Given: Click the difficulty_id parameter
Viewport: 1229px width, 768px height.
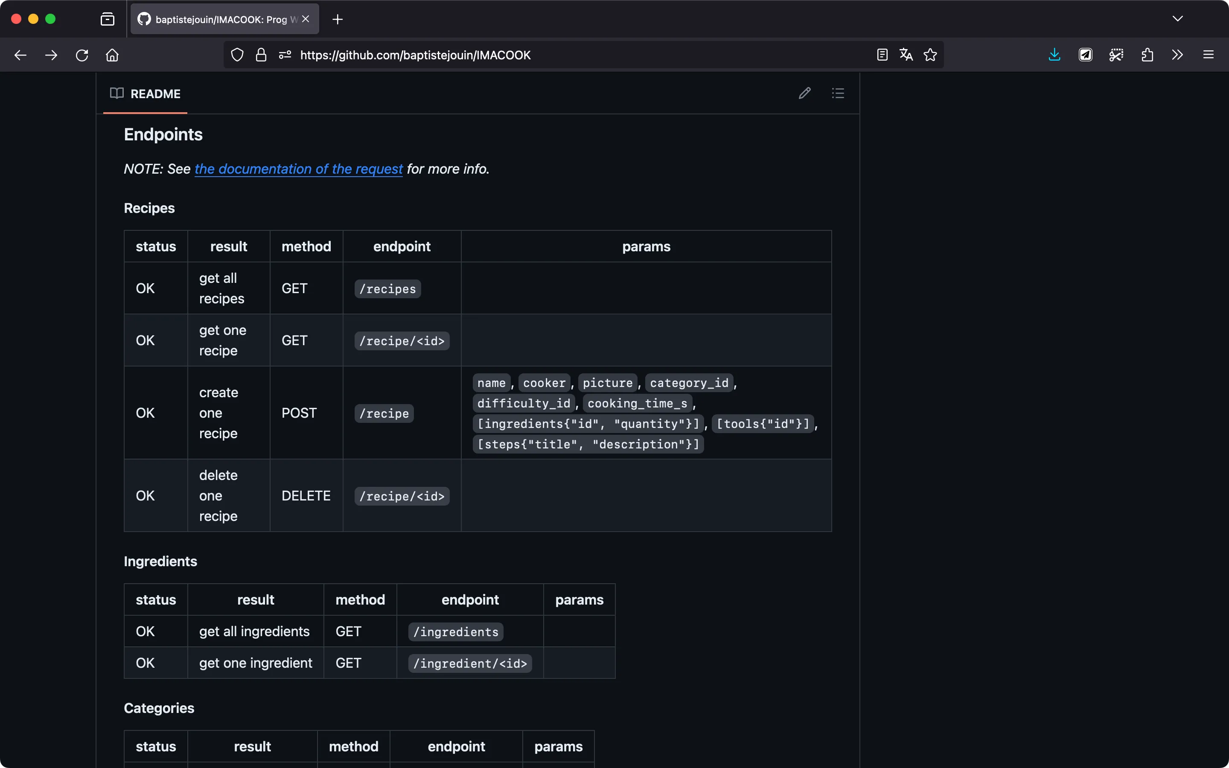Looking at the screenshot, I should (x=524, y=403).
